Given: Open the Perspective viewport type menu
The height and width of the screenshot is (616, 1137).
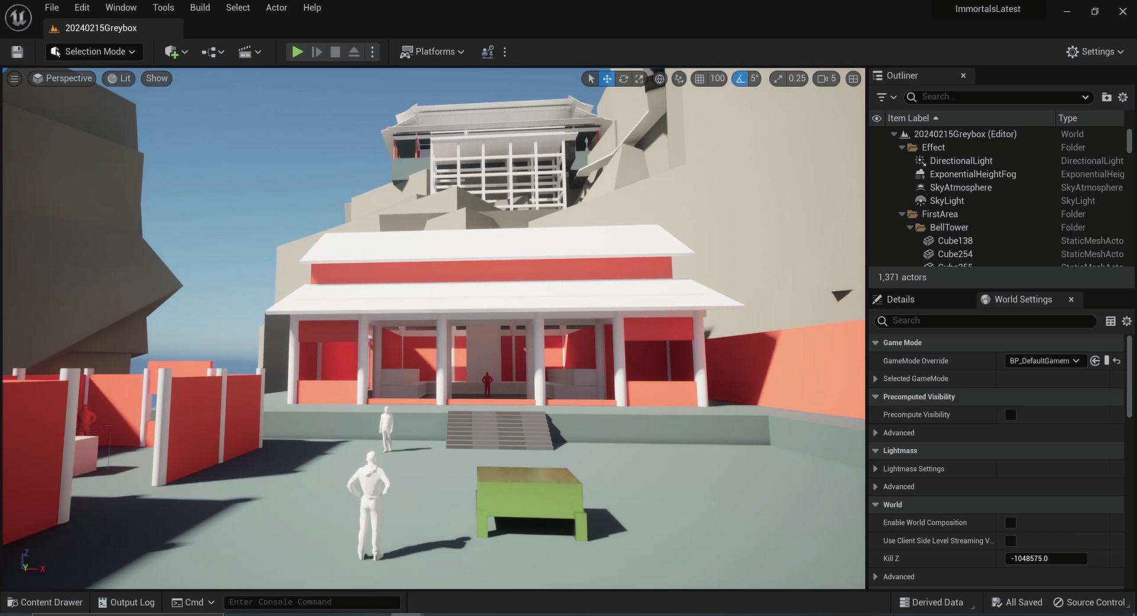Looking at the screenshot, I should tap(62, 78).
